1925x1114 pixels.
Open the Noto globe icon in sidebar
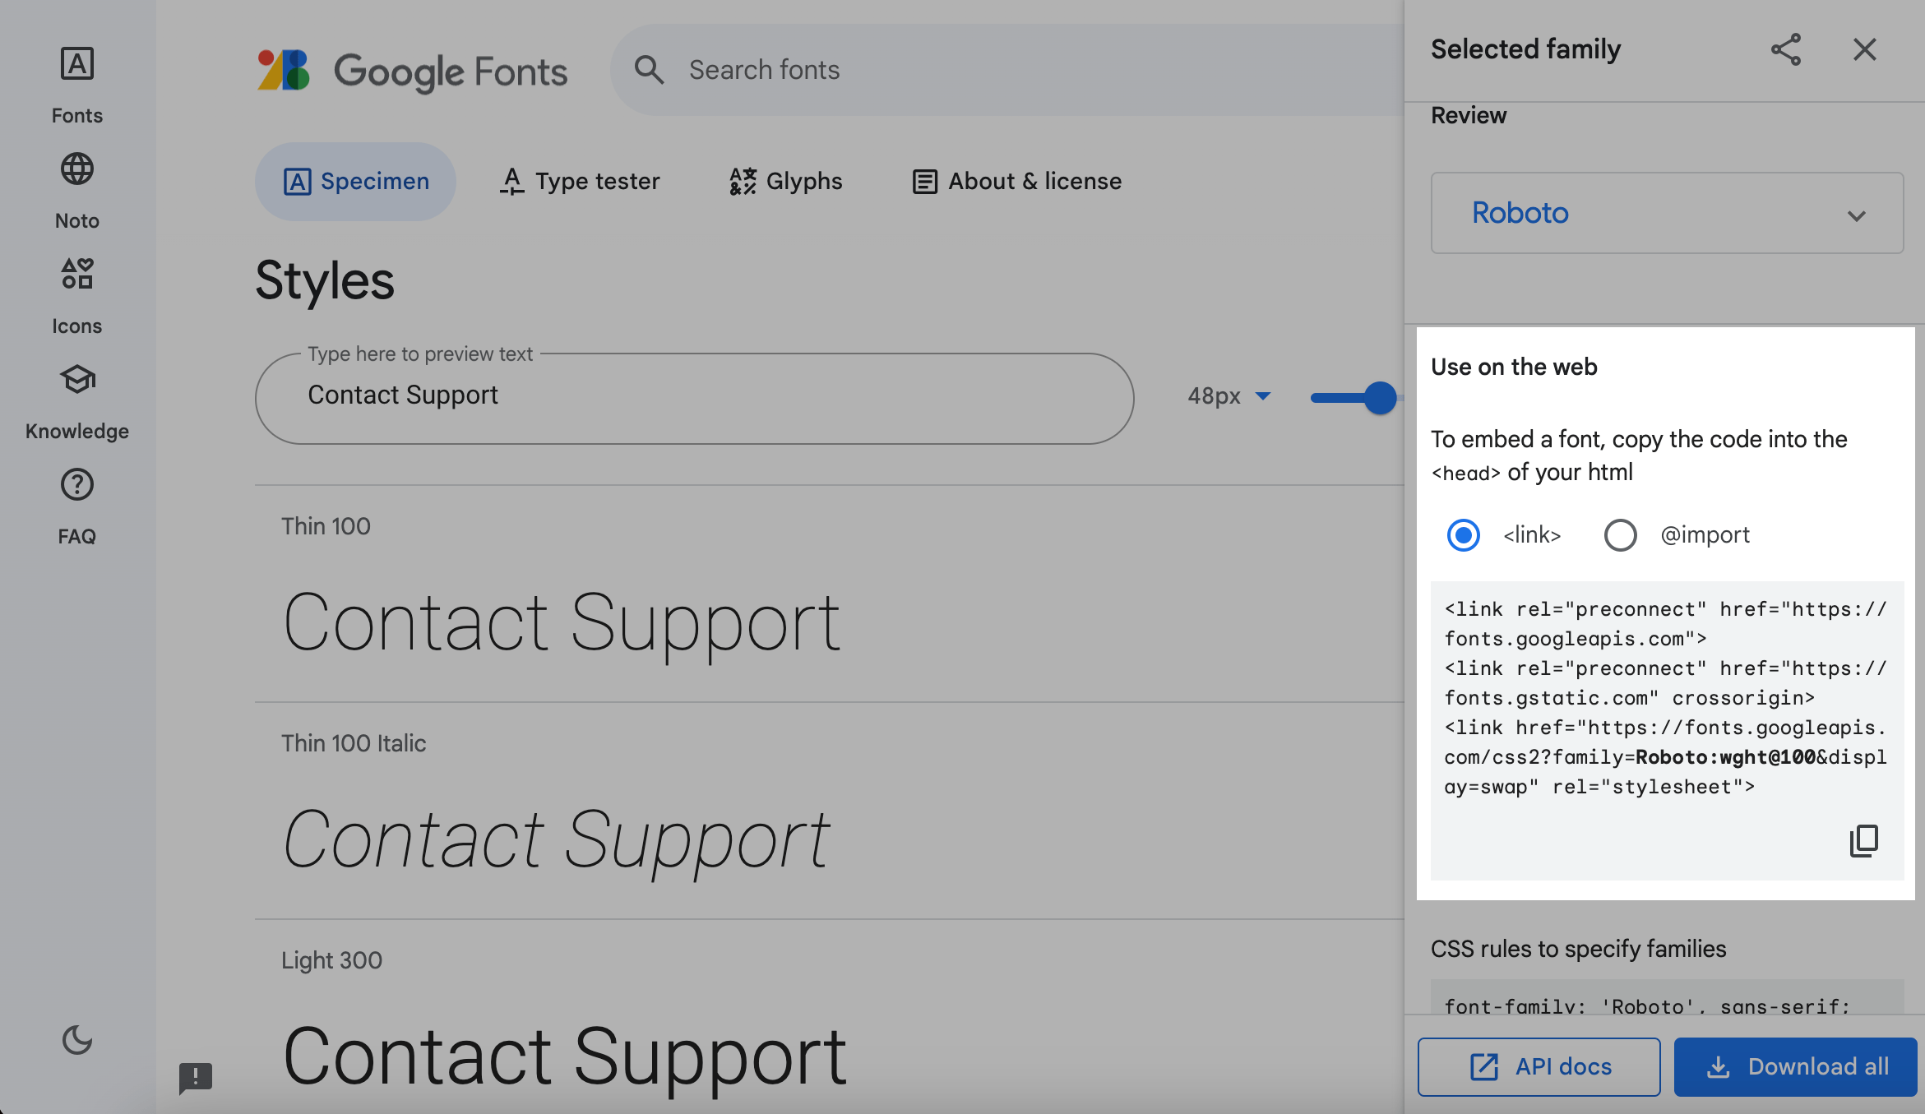coord(77,169)
